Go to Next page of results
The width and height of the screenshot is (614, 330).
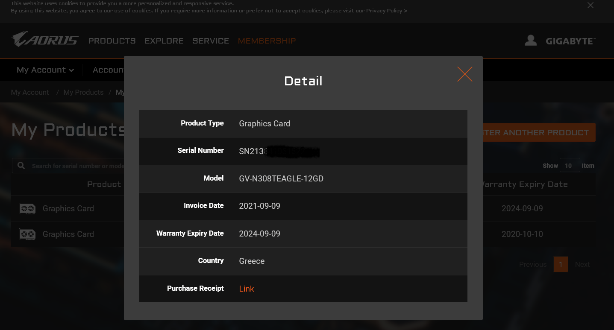[582, 265]
